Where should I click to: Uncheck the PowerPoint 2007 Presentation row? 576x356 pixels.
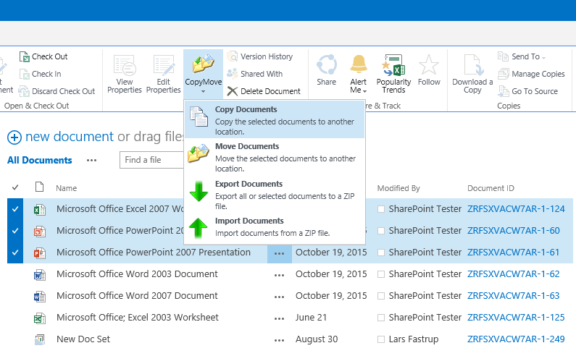(x=15, y=253)
